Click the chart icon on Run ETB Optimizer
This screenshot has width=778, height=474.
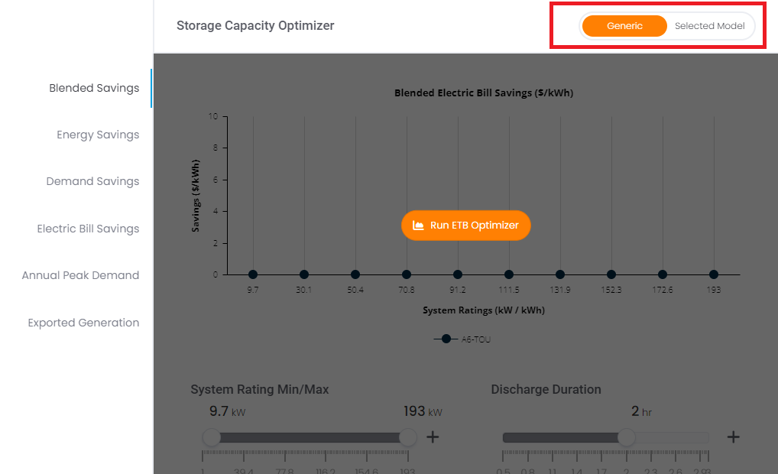pos(418,226)
